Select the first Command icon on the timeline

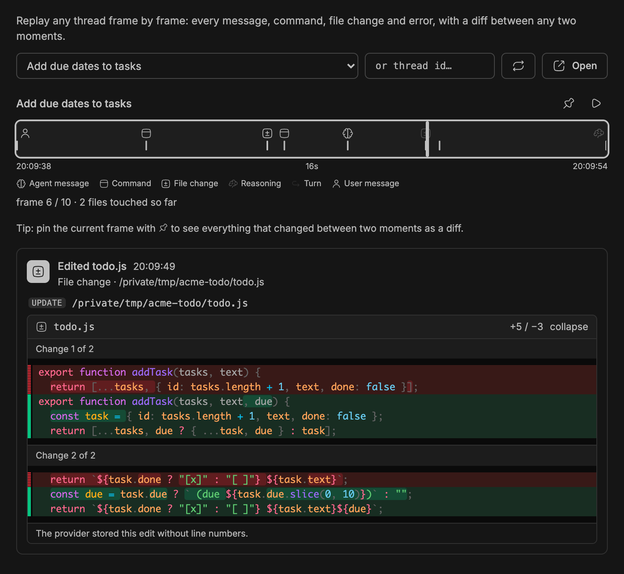146,133
